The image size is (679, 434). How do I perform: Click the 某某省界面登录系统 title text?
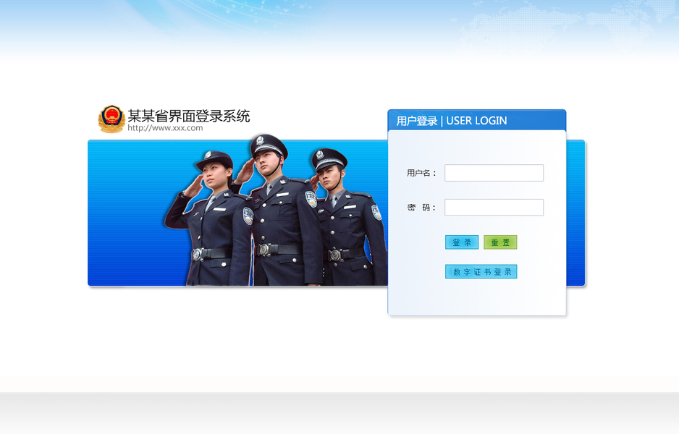point(189,116)
